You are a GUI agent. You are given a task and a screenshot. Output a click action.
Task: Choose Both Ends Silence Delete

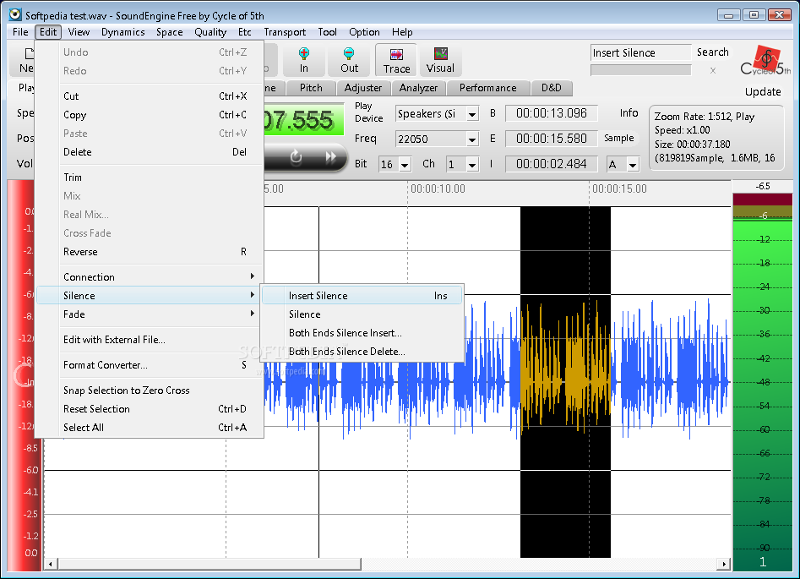[x=362, y=352]
